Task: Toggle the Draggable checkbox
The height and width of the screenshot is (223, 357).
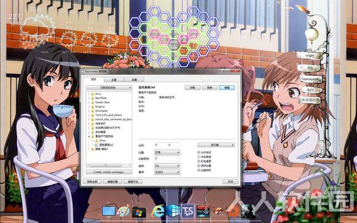Action: (x=199, y=152)
